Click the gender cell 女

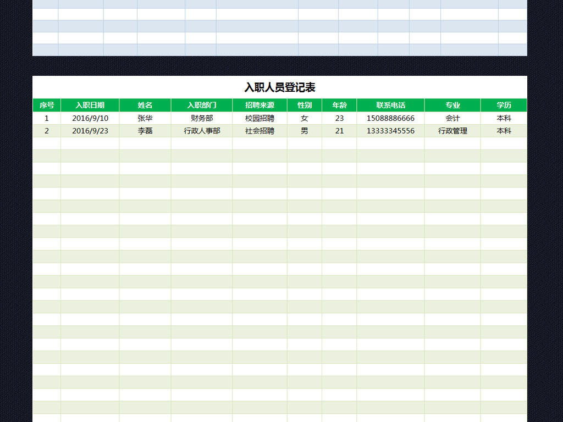(305, 118)
